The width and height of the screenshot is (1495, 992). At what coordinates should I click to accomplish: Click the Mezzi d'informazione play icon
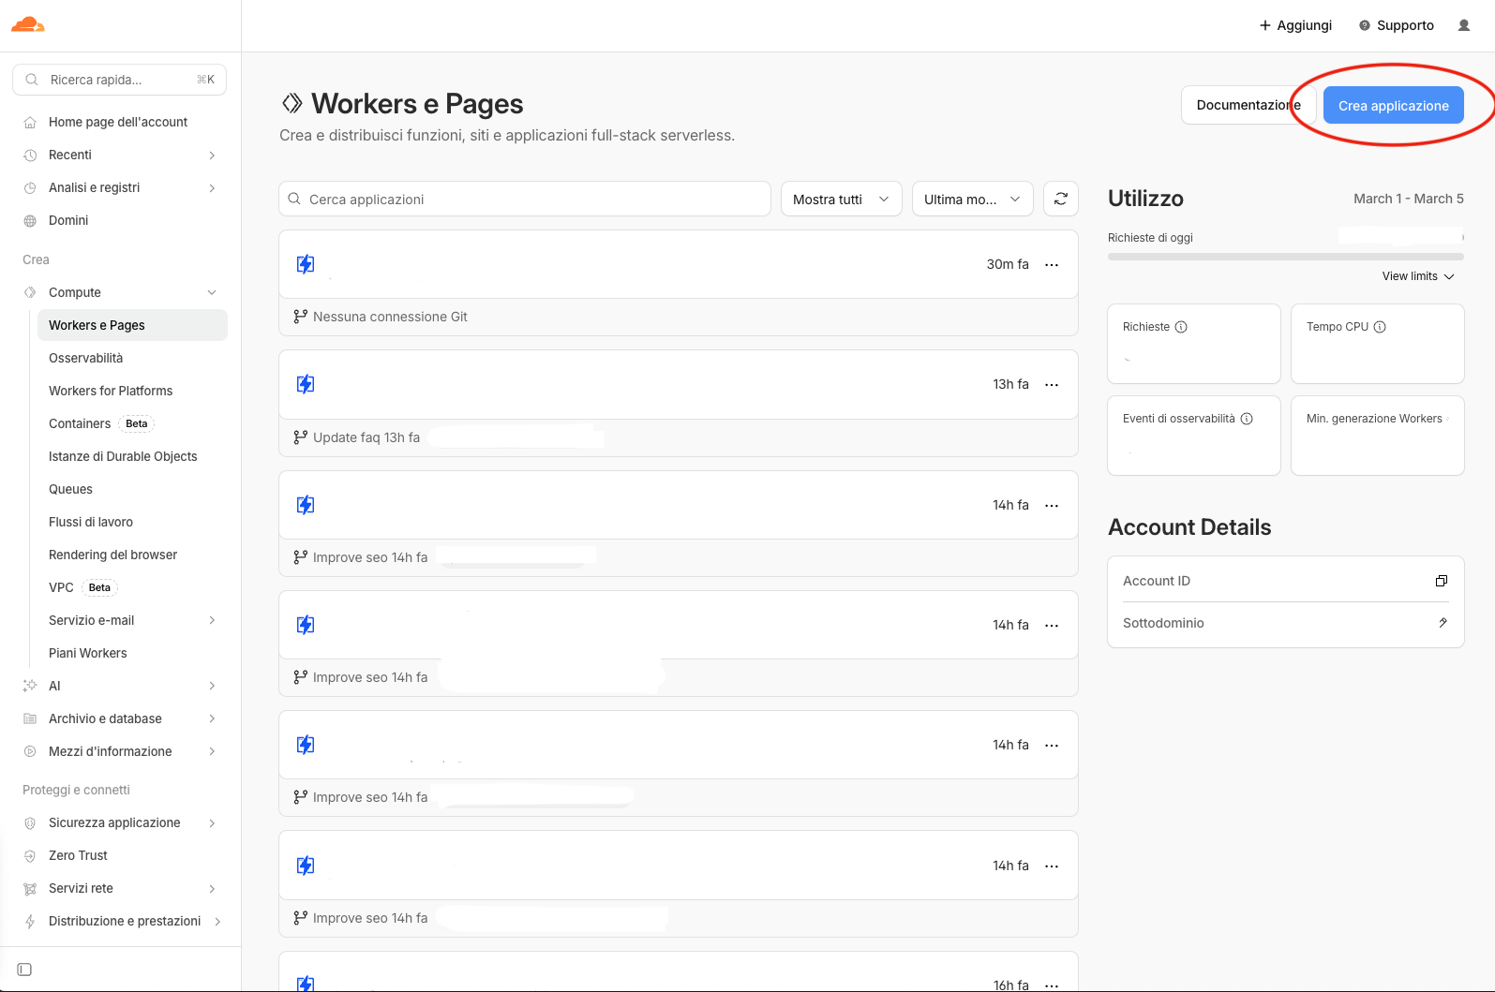[x=30, y=751]
